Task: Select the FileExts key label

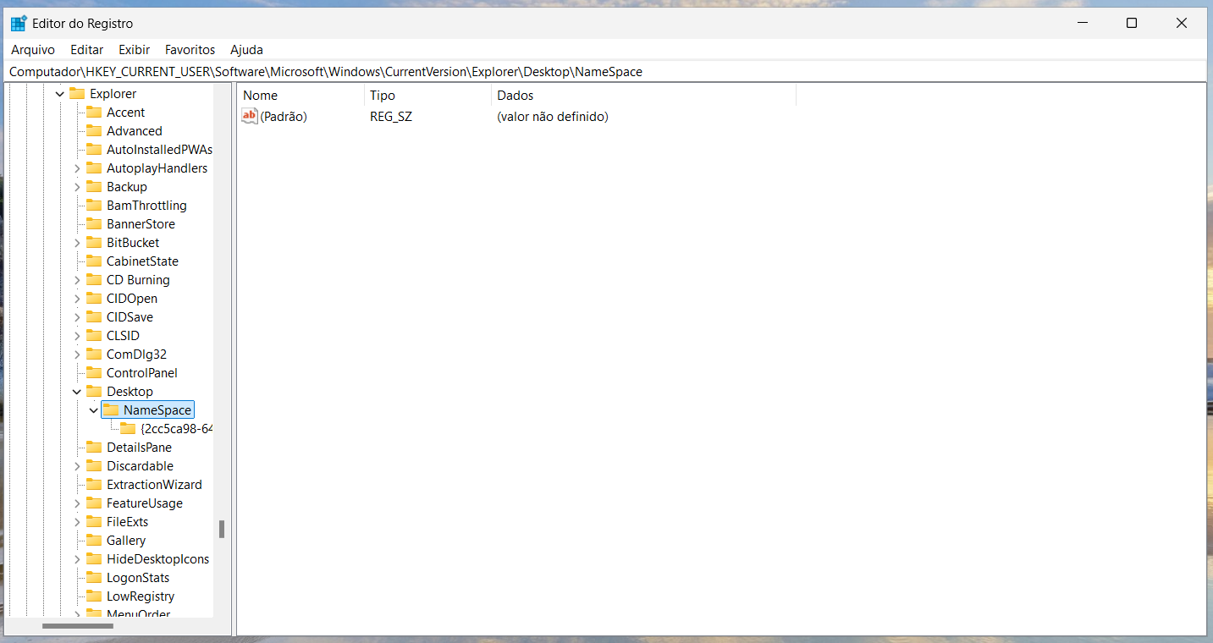Action: [x=127, y=522]
